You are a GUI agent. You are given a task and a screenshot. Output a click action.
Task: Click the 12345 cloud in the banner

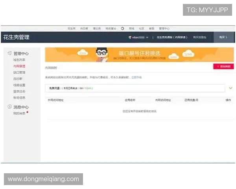[188, 54]
